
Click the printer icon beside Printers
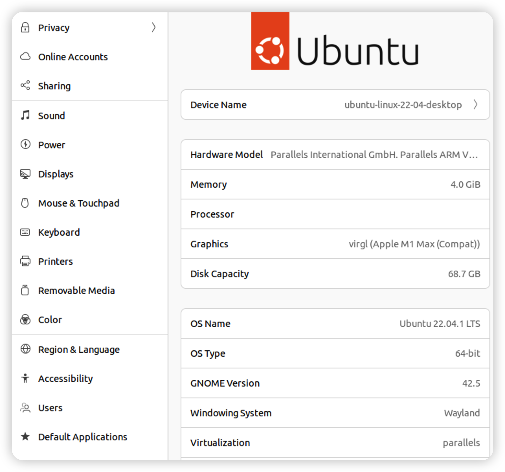(x=25, y=261)
